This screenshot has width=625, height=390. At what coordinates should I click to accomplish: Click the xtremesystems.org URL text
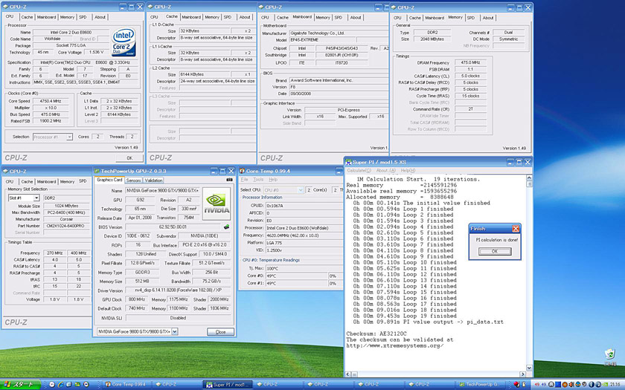point(394,346)
